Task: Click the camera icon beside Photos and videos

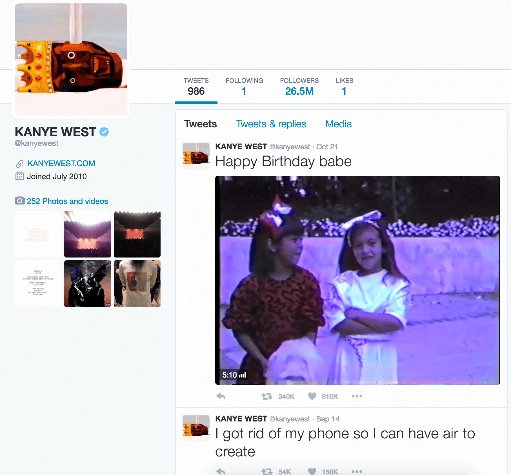Action: (x=19, y=201)
